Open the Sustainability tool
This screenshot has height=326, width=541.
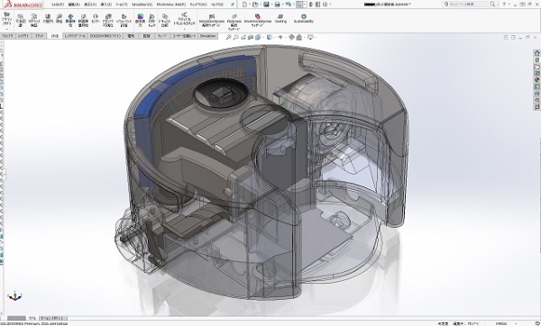click(x=304, y=19)
